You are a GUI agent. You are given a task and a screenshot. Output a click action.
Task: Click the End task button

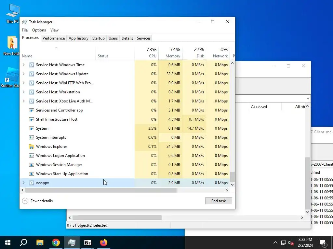pos(219,201)
